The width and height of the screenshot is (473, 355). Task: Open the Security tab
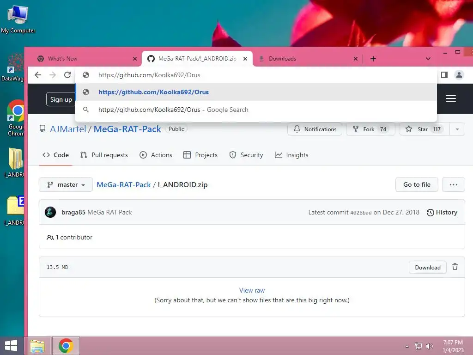click(x=246, y=155)
